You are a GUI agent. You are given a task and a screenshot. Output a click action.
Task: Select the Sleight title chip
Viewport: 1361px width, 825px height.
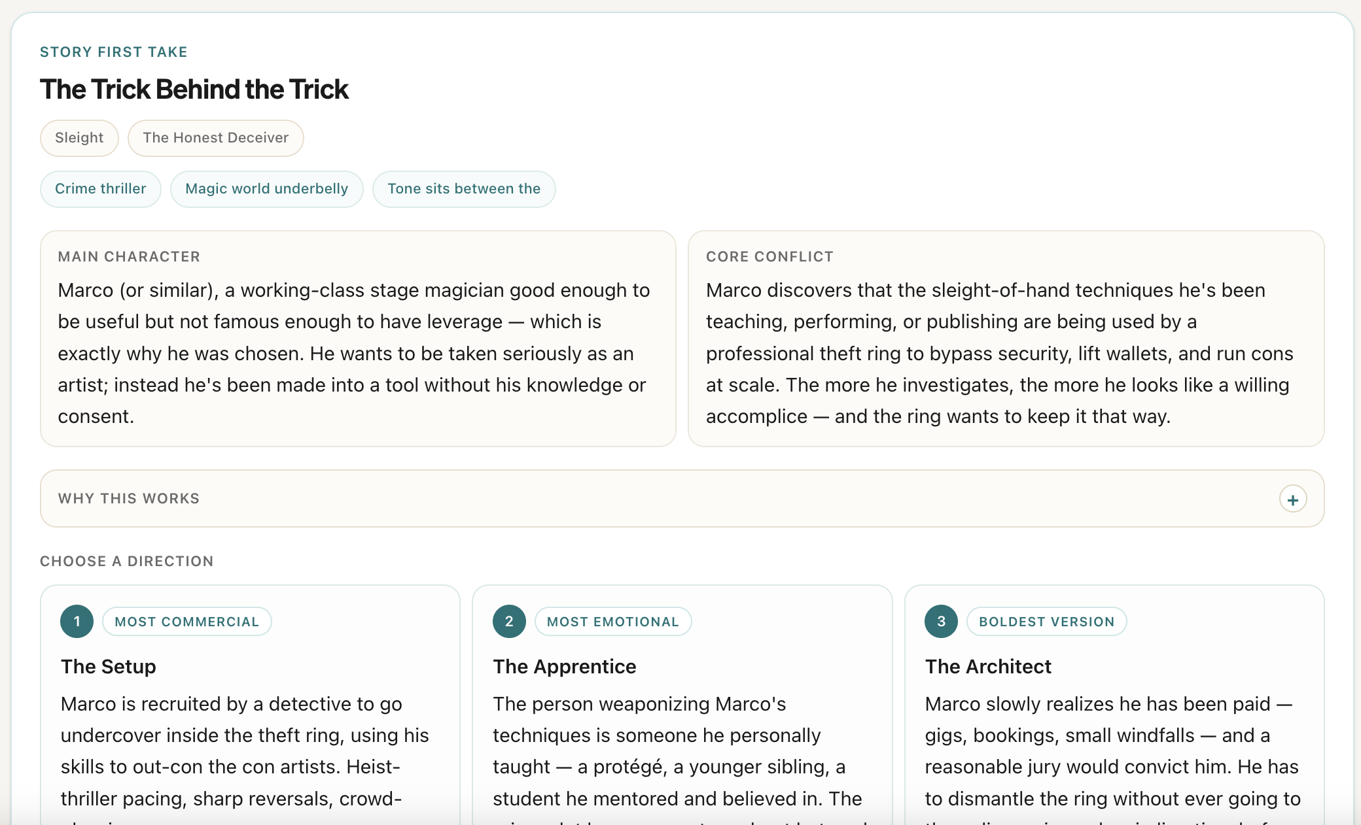click(79, 138)
